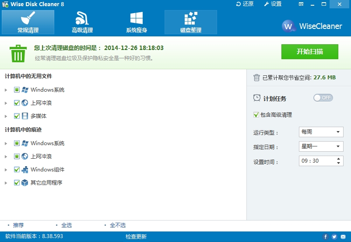Open the Twitter icon in status bar
Image resolution: width=351 pixels, height=242 pixels.
click(334, 237)
